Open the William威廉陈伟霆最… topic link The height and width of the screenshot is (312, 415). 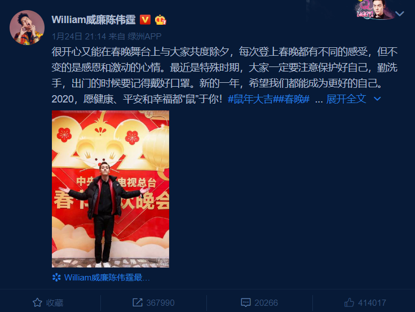pos(107,277)
